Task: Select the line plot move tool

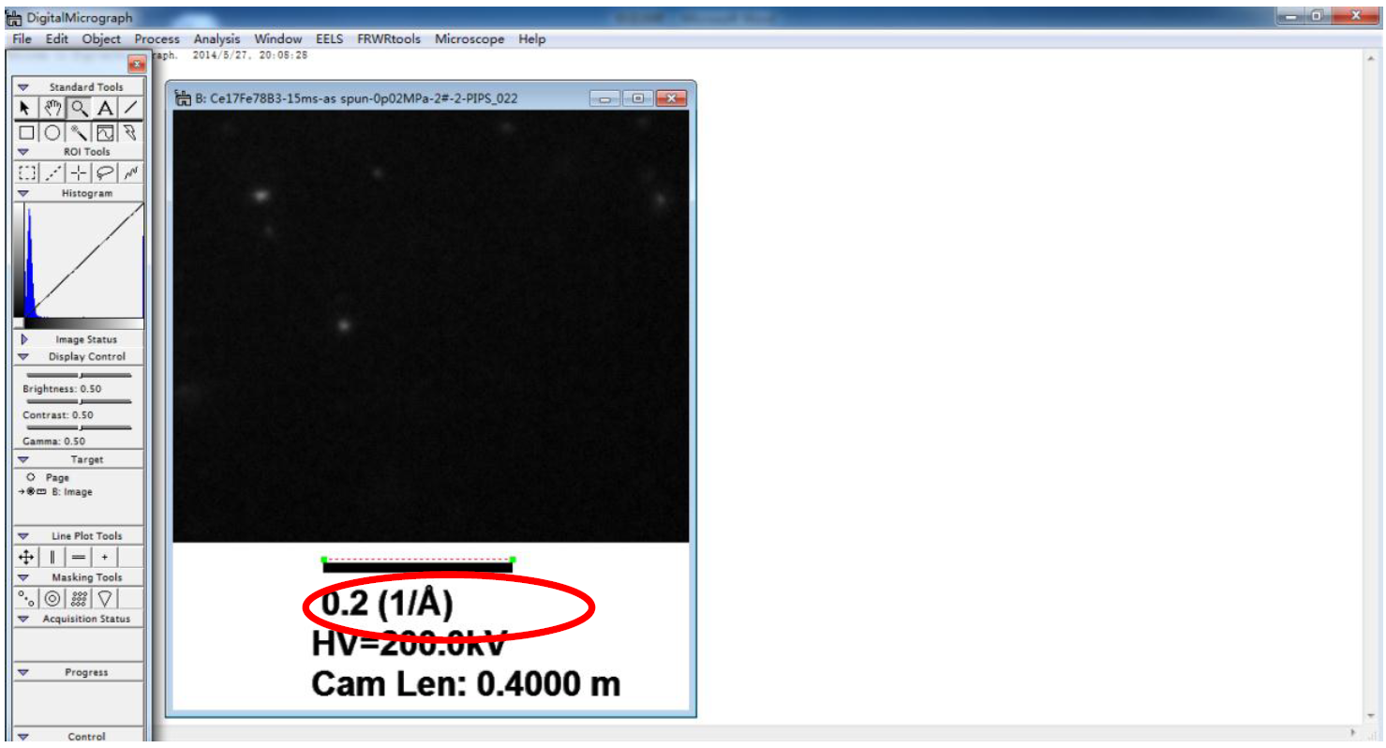Action: click(x=26, y=557)
